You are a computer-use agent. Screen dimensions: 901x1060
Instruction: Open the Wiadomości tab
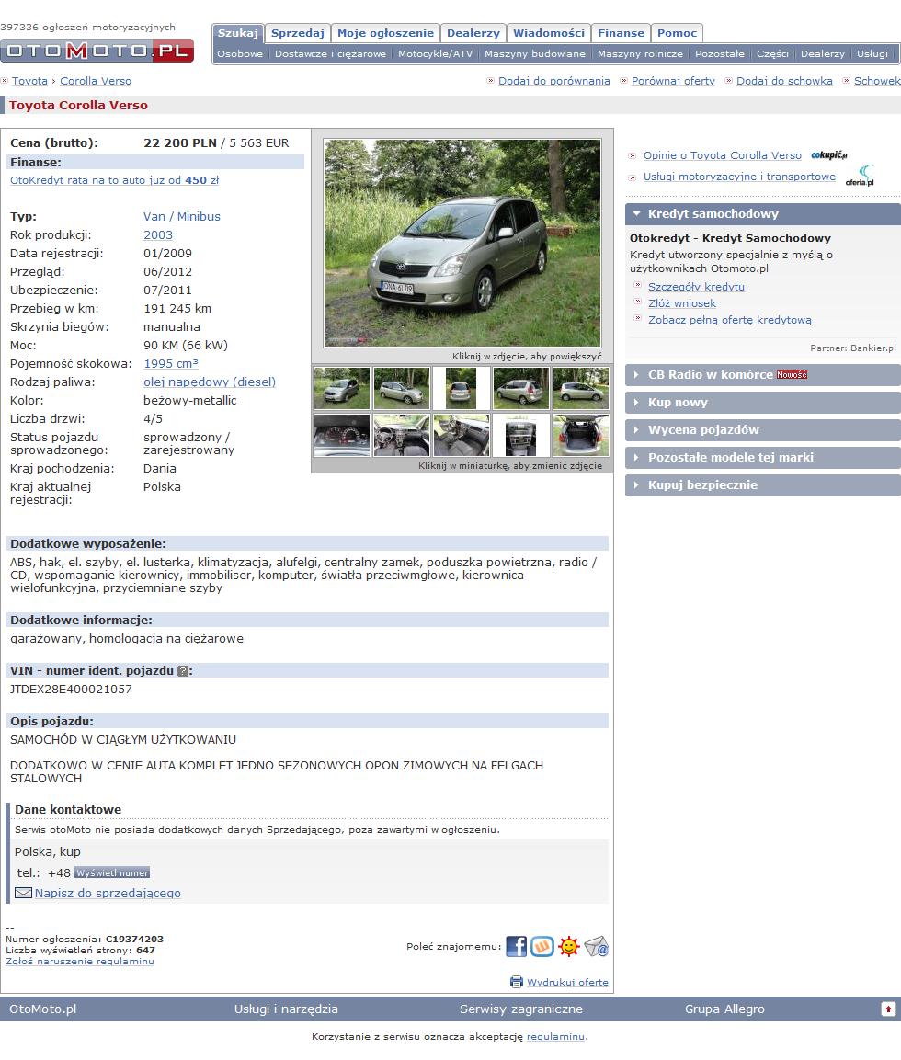click(549, 33)
